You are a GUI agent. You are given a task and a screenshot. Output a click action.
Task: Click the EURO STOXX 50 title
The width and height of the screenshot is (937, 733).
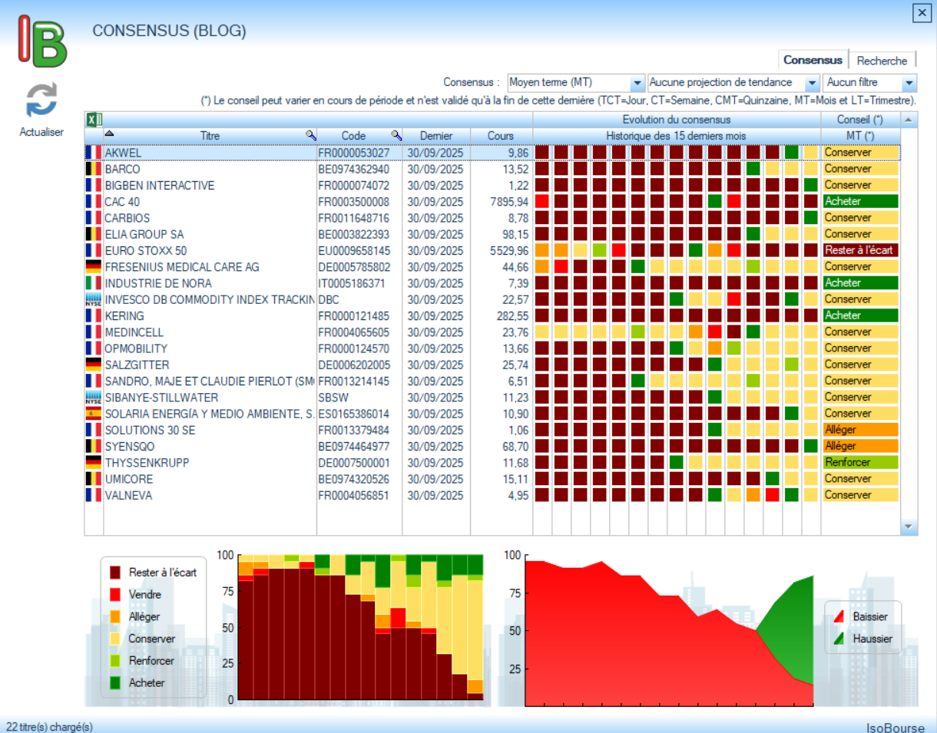[145, 250]
